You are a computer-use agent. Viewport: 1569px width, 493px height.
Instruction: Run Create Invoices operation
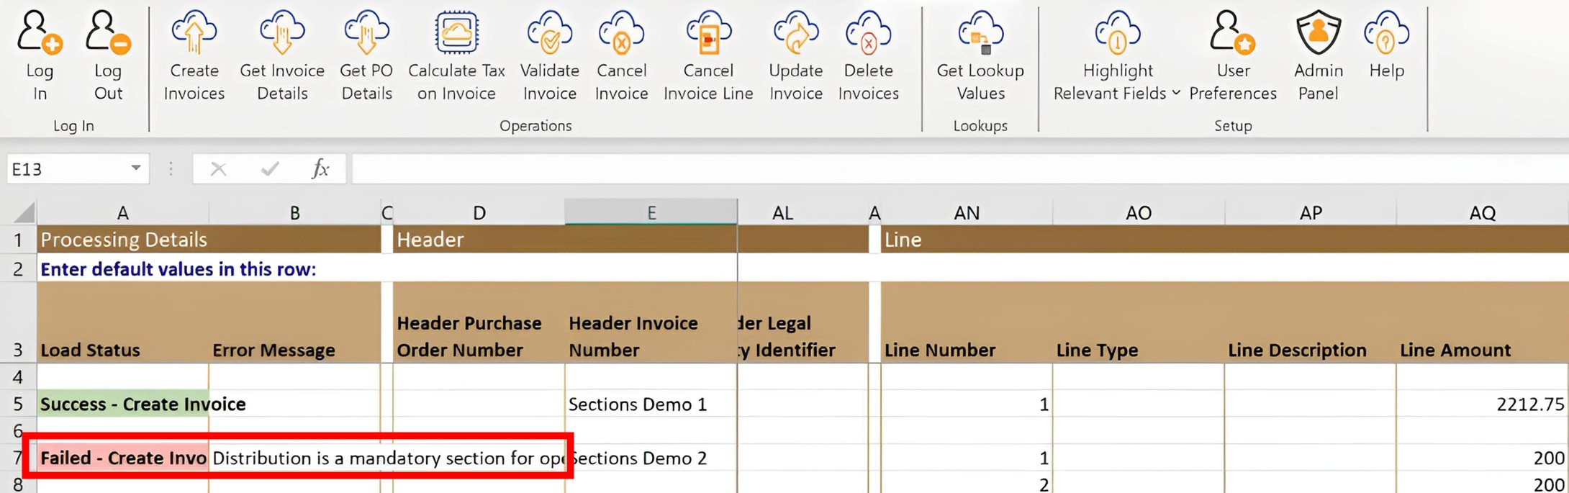(x=194, y=56)
